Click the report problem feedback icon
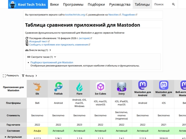This screenshot has width=186, height=139. click(27, 45)
